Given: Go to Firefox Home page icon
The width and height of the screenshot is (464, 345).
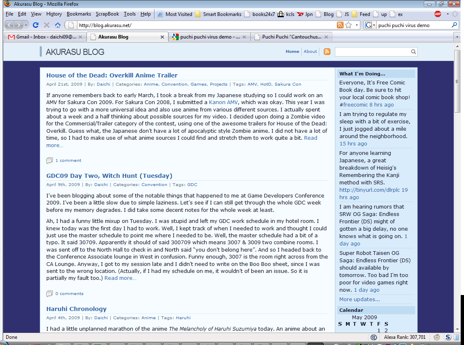Looking at the screenshot, I should click(58, 25).
